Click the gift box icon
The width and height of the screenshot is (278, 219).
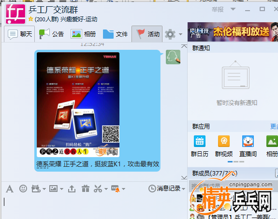pyautogui.click(x=86, y=189)
